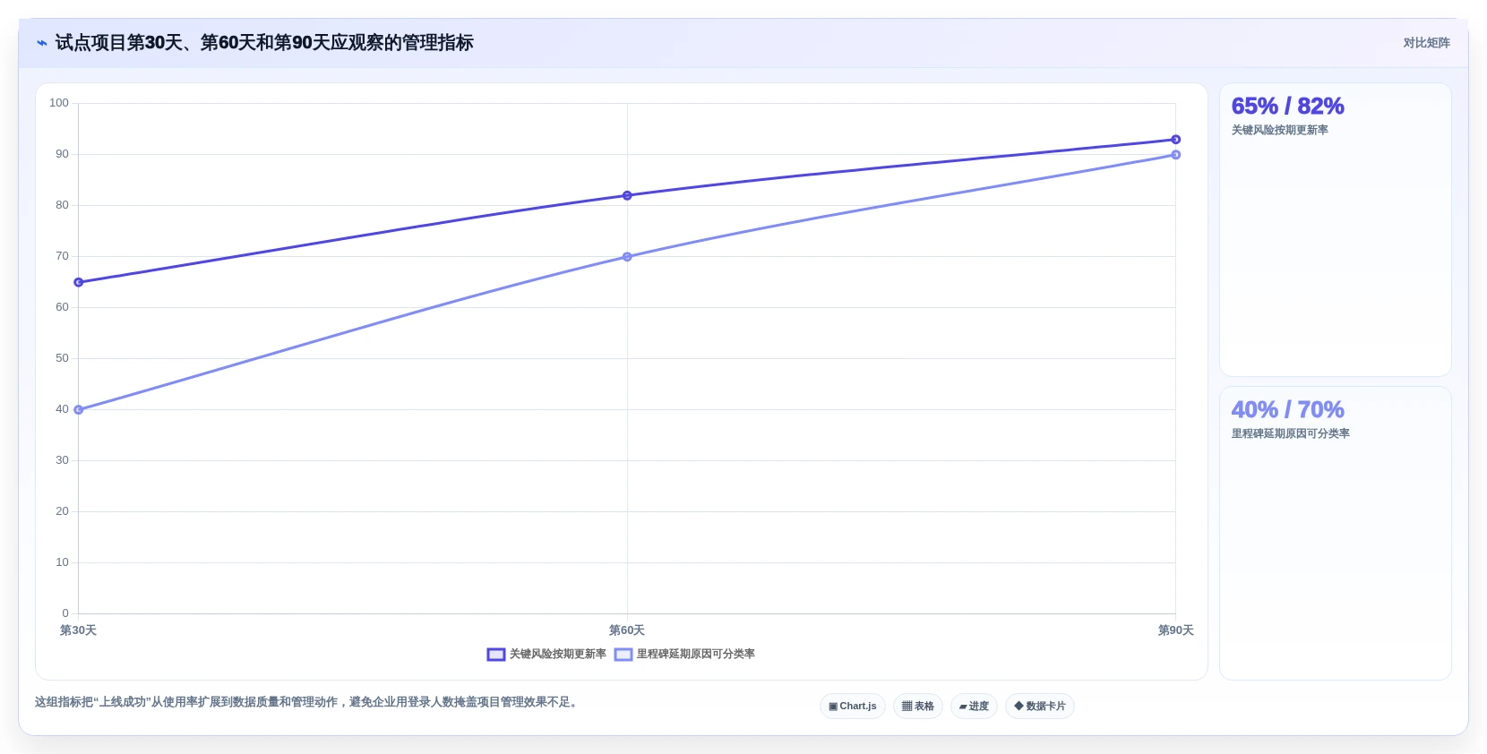Click the 第90天 axis label
Viewport: 1487px width, 754px height.
pos(1175,630)
